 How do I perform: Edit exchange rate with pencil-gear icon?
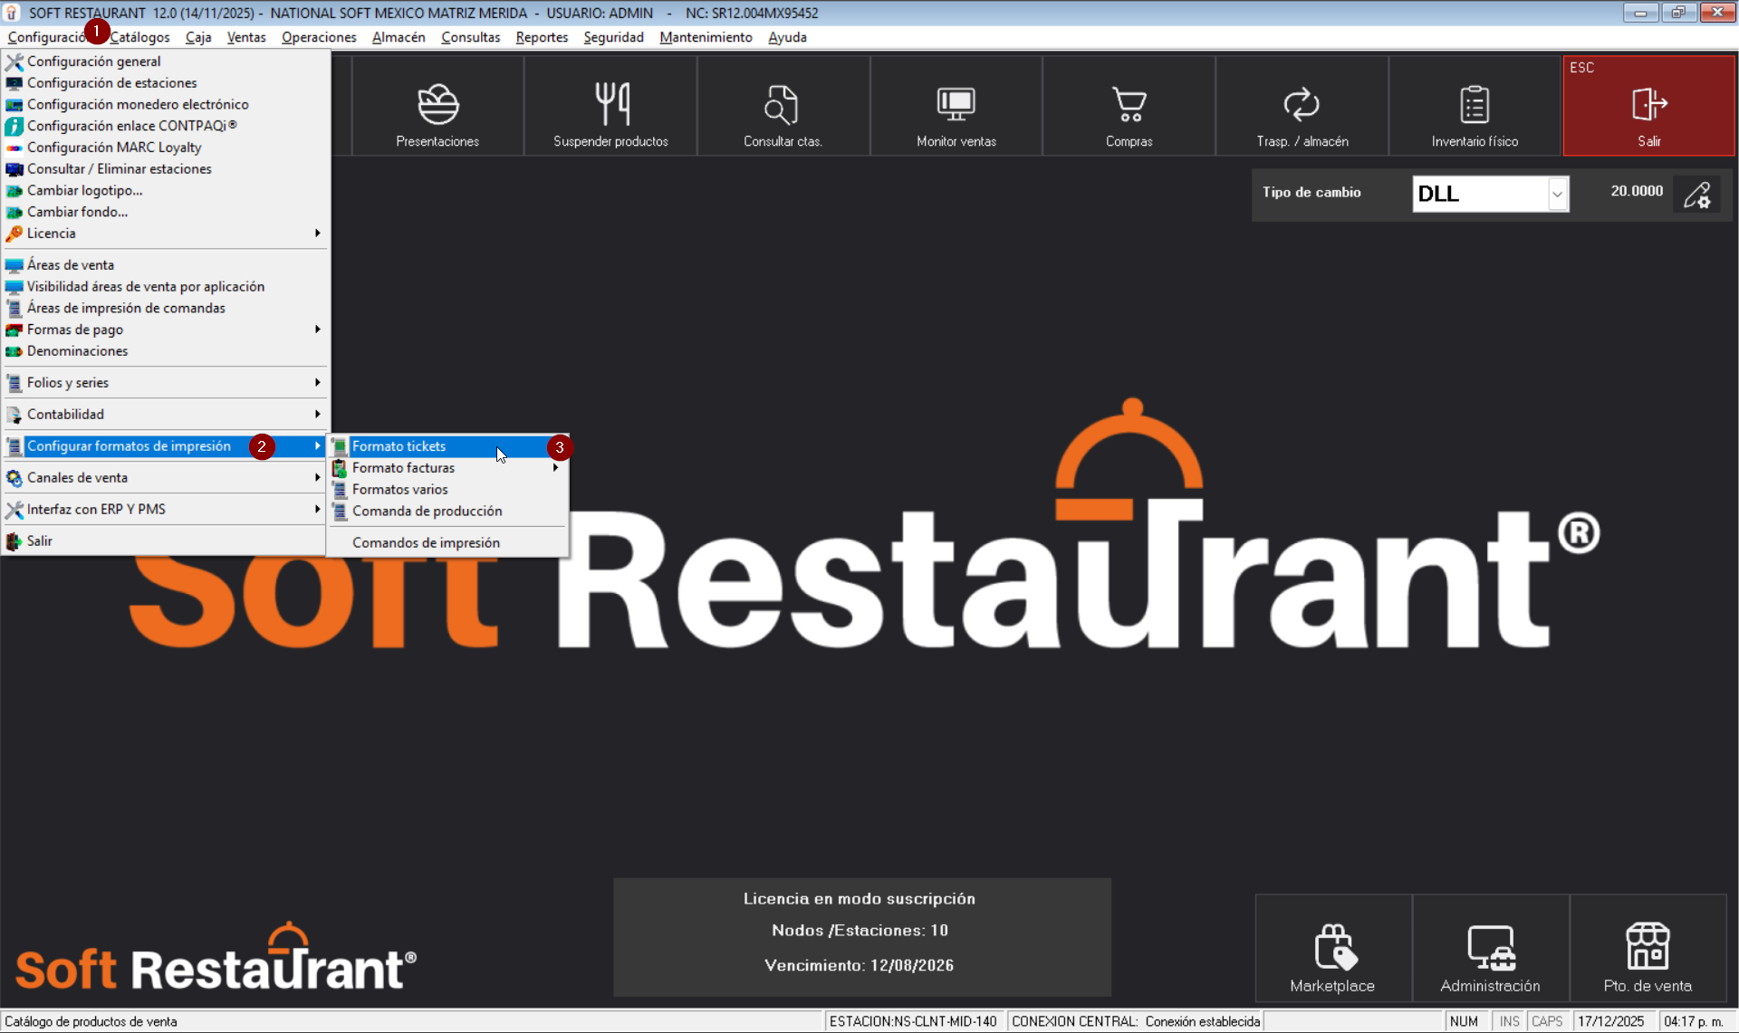click(x=1696, y=194)
